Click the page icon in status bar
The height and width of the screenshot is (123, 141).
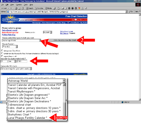click(1, 102)
